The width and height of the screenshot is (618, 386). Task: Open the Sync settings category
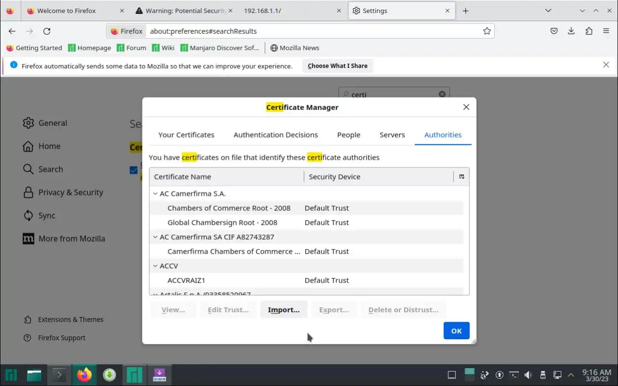coord(39,216)
